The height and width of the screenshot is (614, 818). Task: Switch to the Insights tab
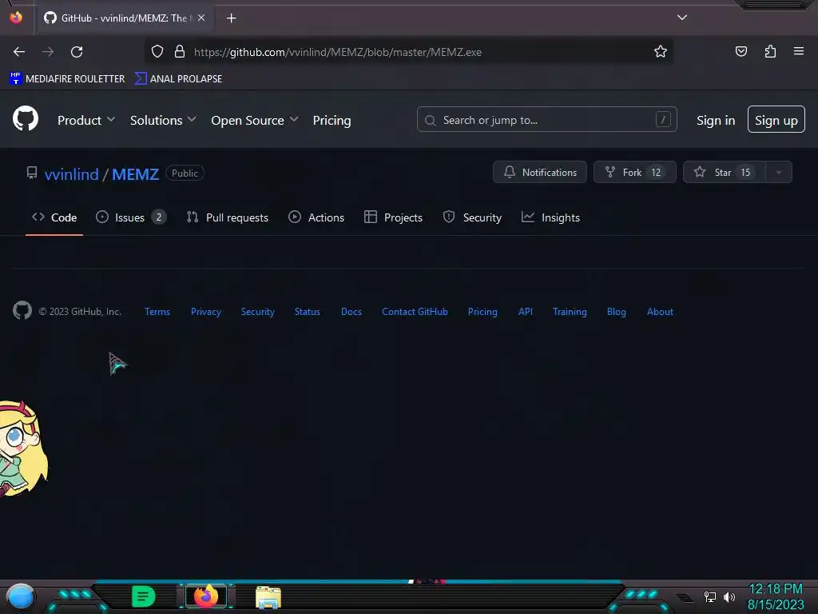click(x=550, y=217)
